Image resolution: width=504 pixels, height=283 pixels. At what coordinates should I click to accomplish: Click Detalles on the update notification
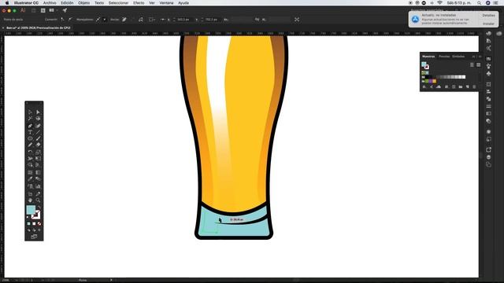(x=488, y=15)
